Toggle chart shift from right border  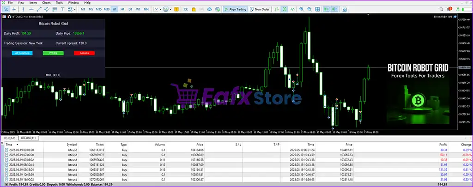(334, 9)
